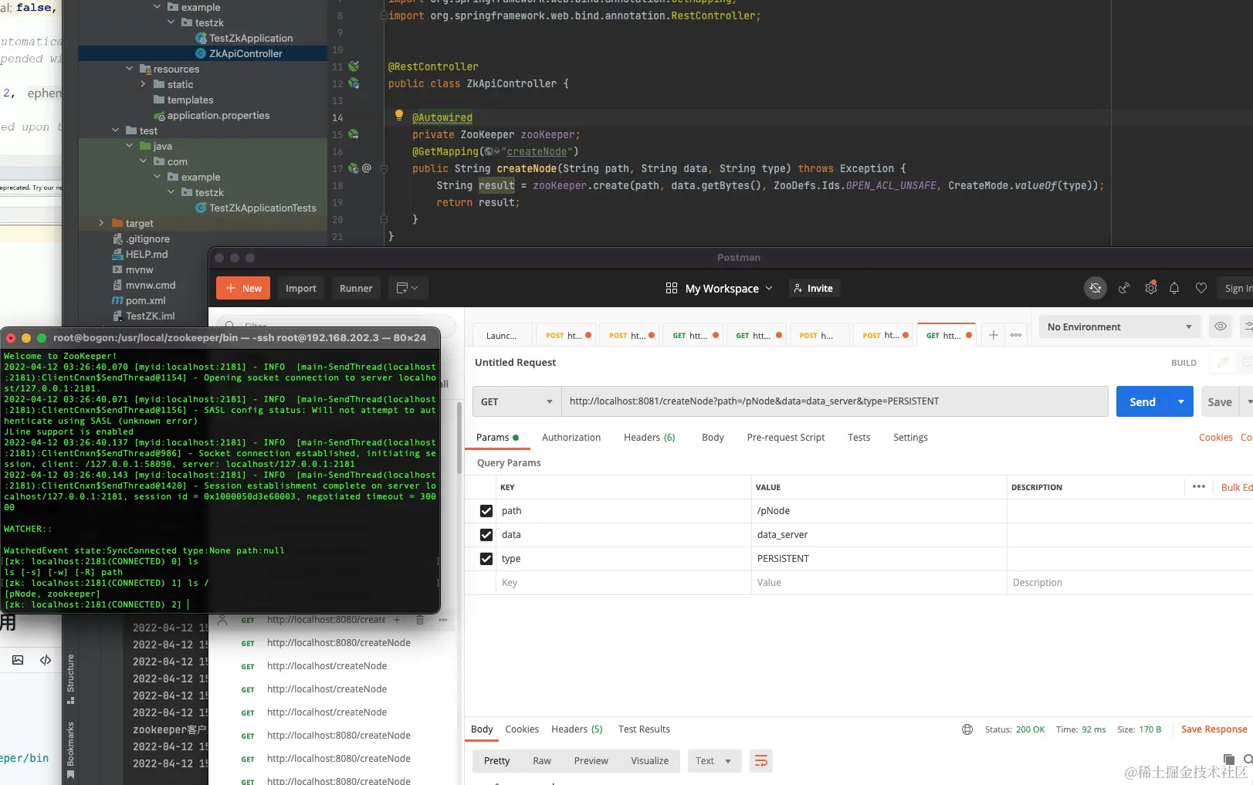Open the Structure tool window tab
1253x785 pixels.
click(70, 678)
